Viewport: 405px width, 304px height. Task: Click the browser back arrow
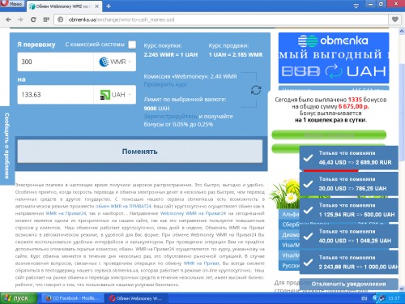(8, 19)
